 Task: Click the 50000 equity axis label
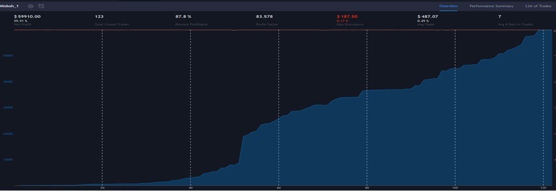[8, 56]
